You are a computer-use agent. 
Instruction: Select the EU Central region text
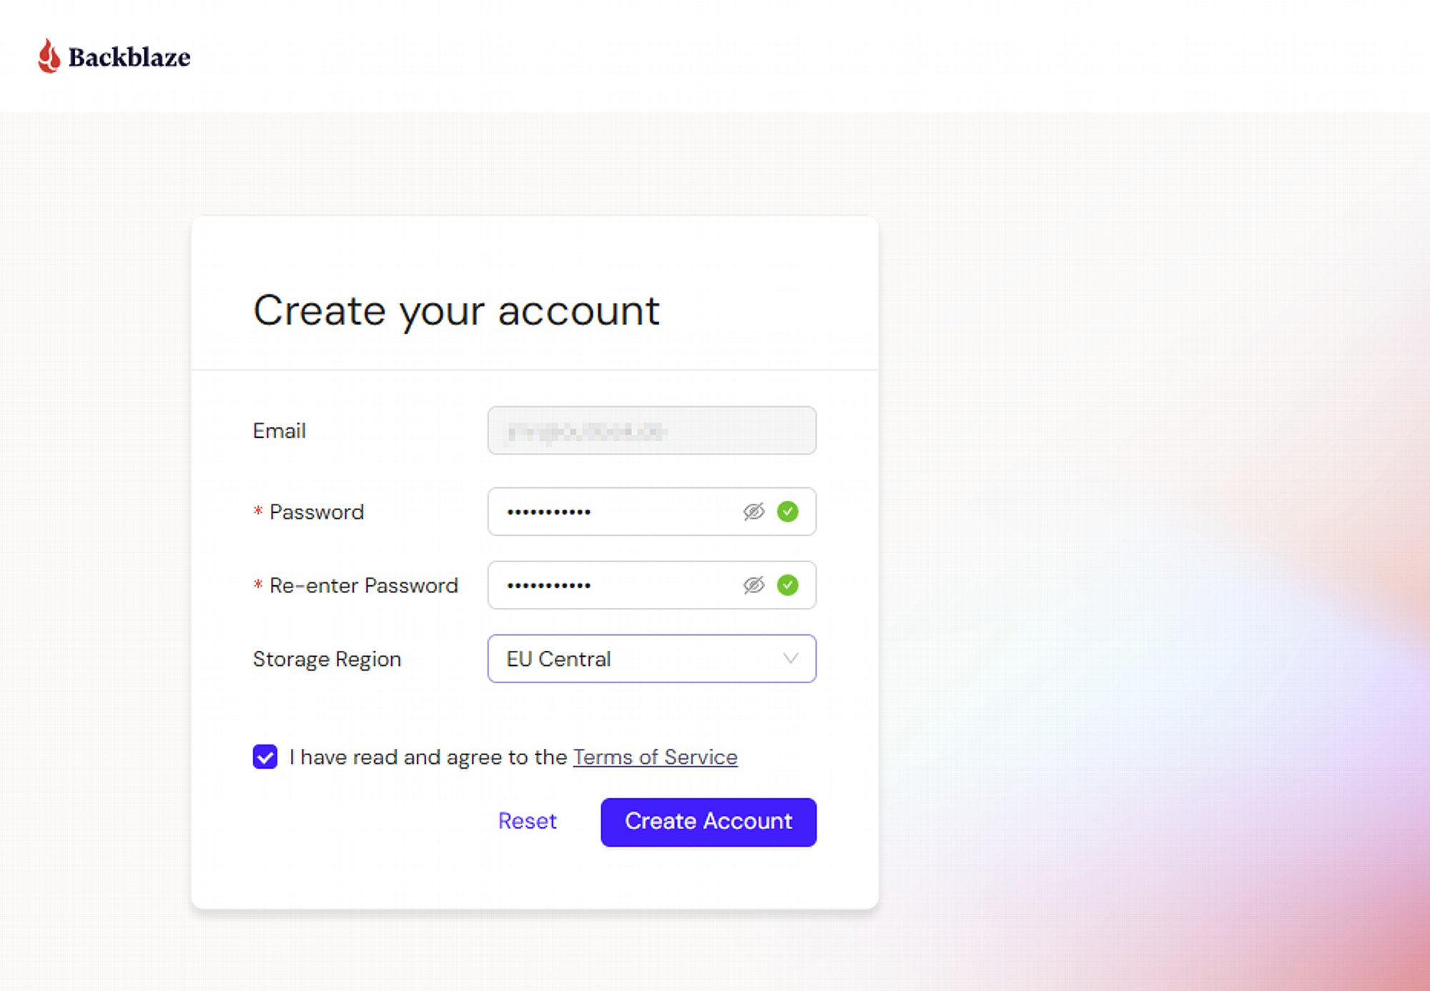coord(558,659)
